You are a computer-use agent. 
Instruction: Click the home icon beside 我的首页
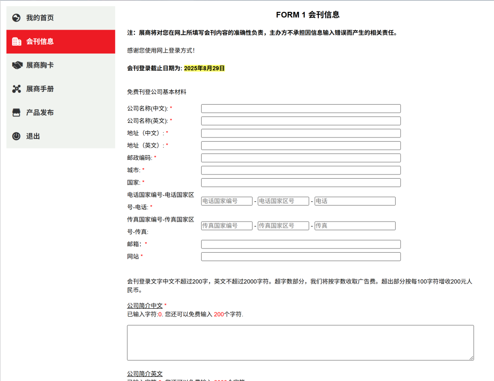point(16,17)
